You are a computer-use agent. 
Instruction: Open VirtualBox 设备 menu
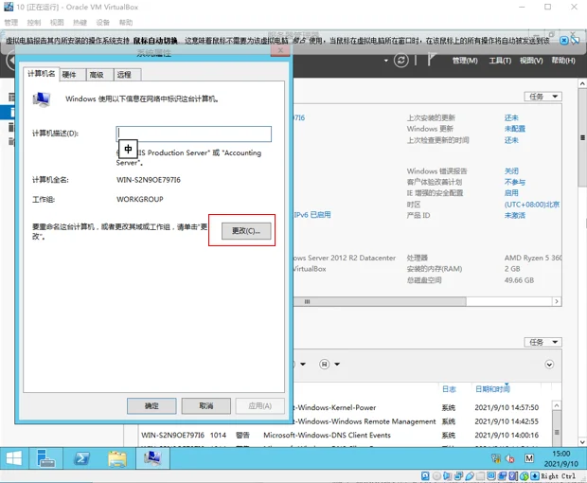[x=103, y=23]
